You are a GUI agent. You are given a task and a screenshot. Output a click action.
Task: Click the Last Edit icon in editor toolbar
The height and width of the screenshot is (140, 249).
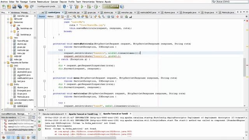[x=58, y=17]
